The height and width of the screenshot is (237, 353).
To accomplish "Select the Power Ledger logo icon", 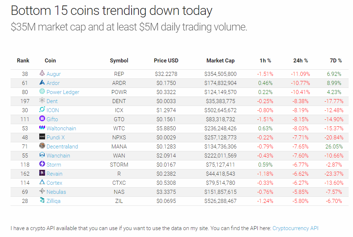I will point(42,92).
